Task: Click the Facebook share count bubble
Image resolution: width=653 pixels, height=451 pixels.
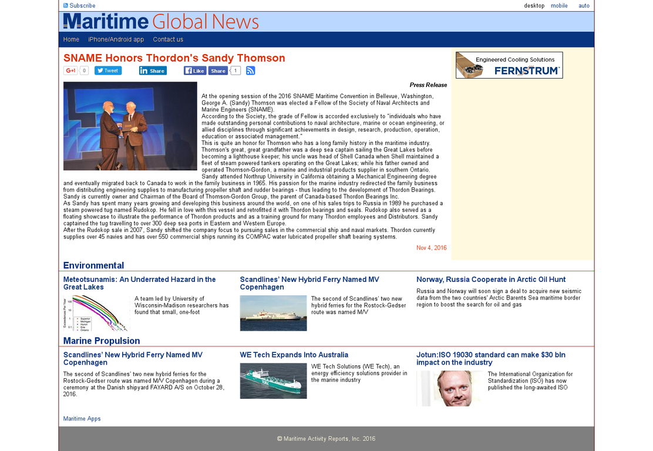Action: tap(235, 70)
